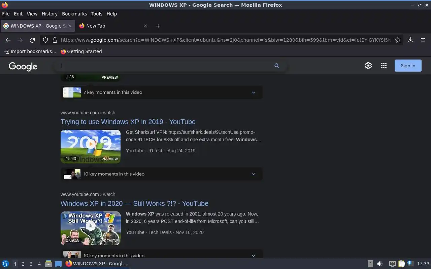Open the Google apps grid
This screenshot has height=269, width=431.
point(384,66)
